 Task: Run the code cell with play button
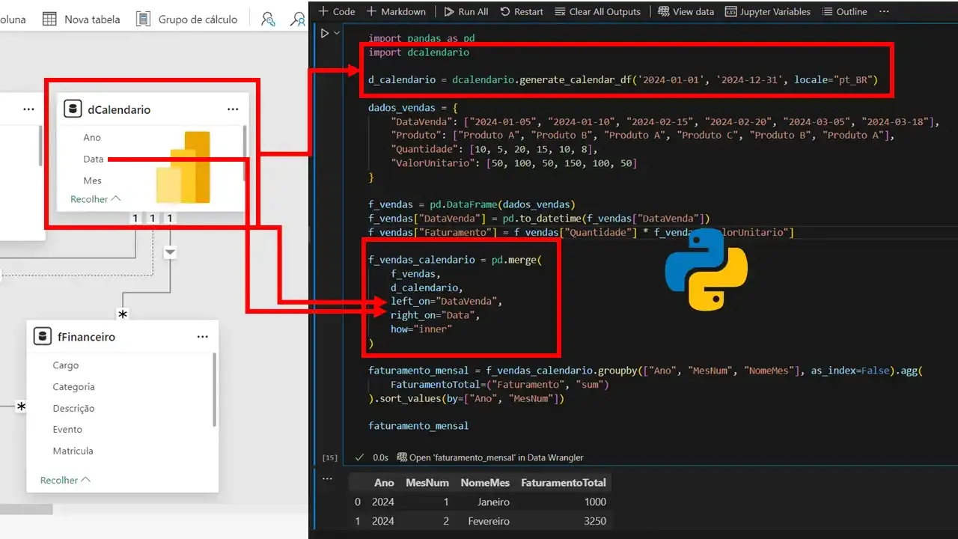click(x=325, y=33)
